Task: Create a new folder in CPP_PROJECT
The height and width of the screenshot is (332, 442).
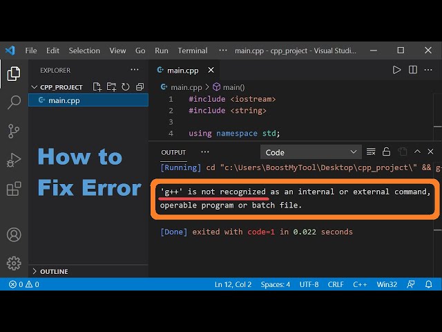Action: pos(111,87)
